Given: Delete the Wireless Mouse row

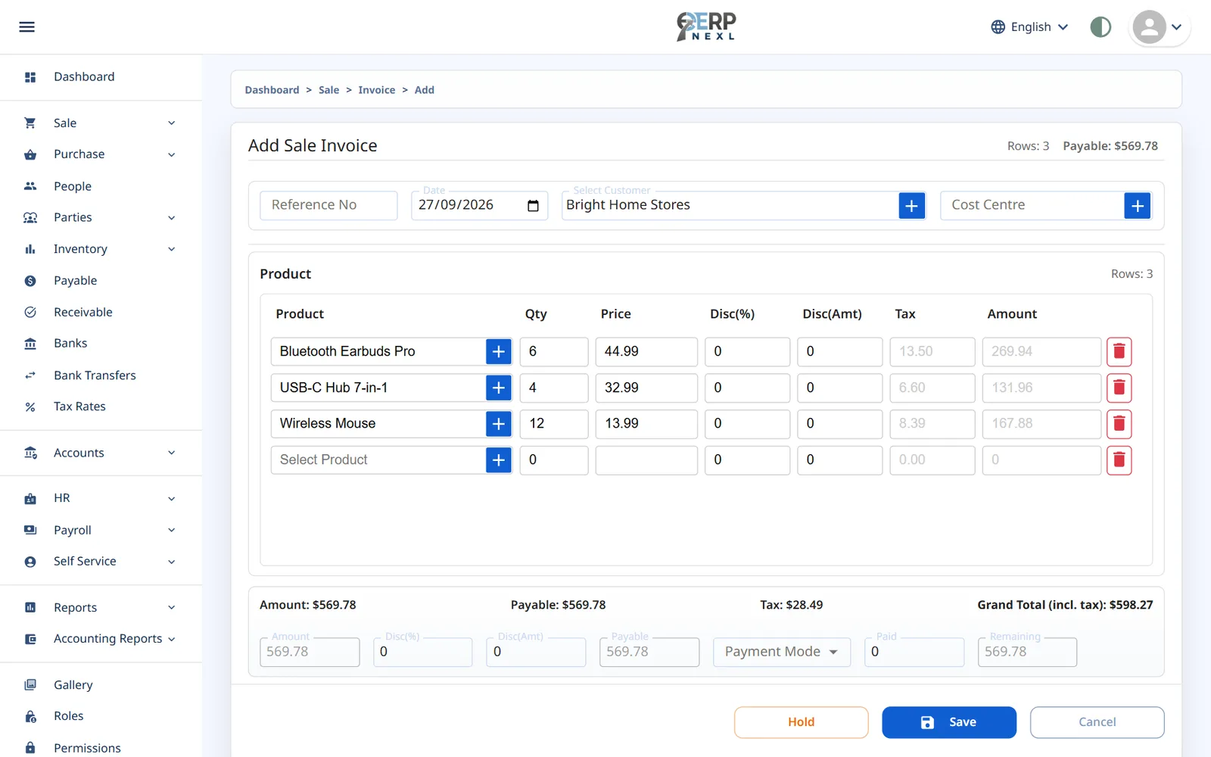Looking at the screenshot, I should [x=1119, y=424].
